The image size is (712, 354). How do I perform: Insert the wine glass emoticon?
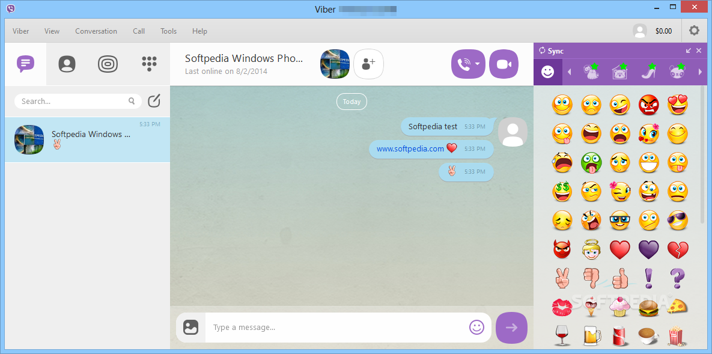[562, 336]
